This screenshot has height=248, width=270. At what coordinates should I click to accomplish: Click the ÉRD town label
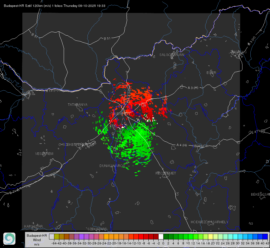tap(113, 126)
